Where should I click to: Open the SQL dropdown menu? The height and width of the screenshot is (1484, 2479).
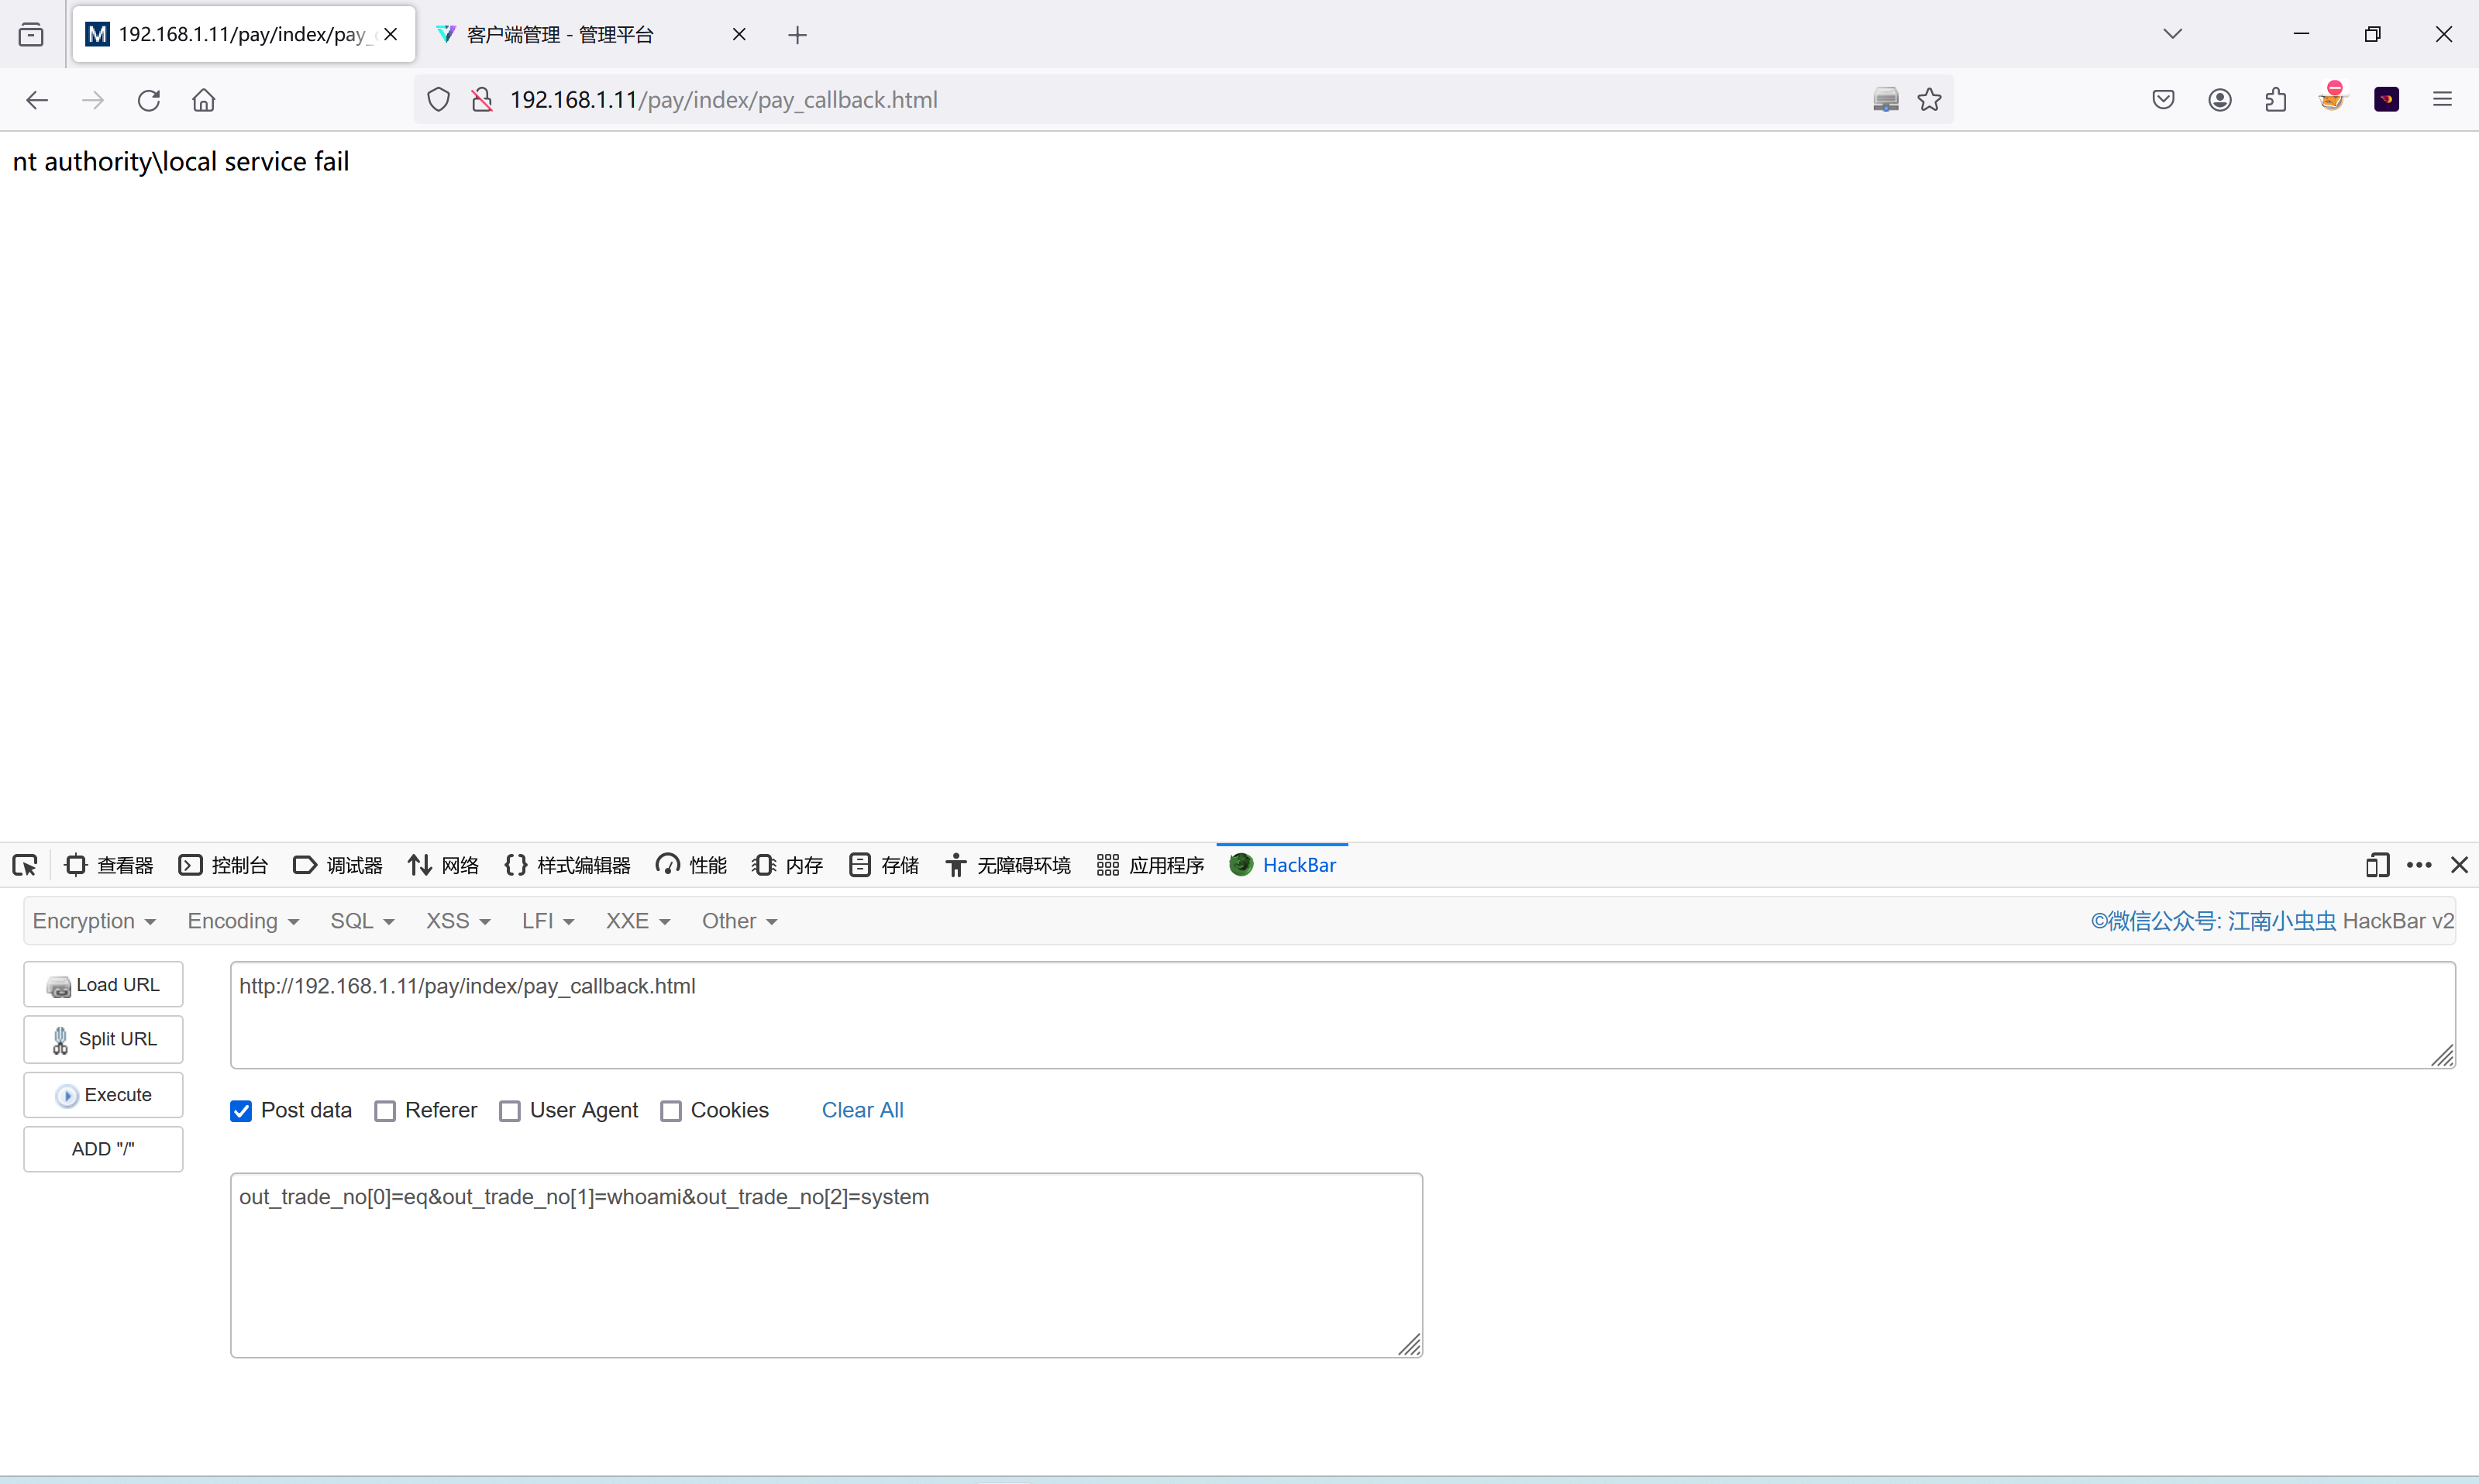tap(362, 921)
